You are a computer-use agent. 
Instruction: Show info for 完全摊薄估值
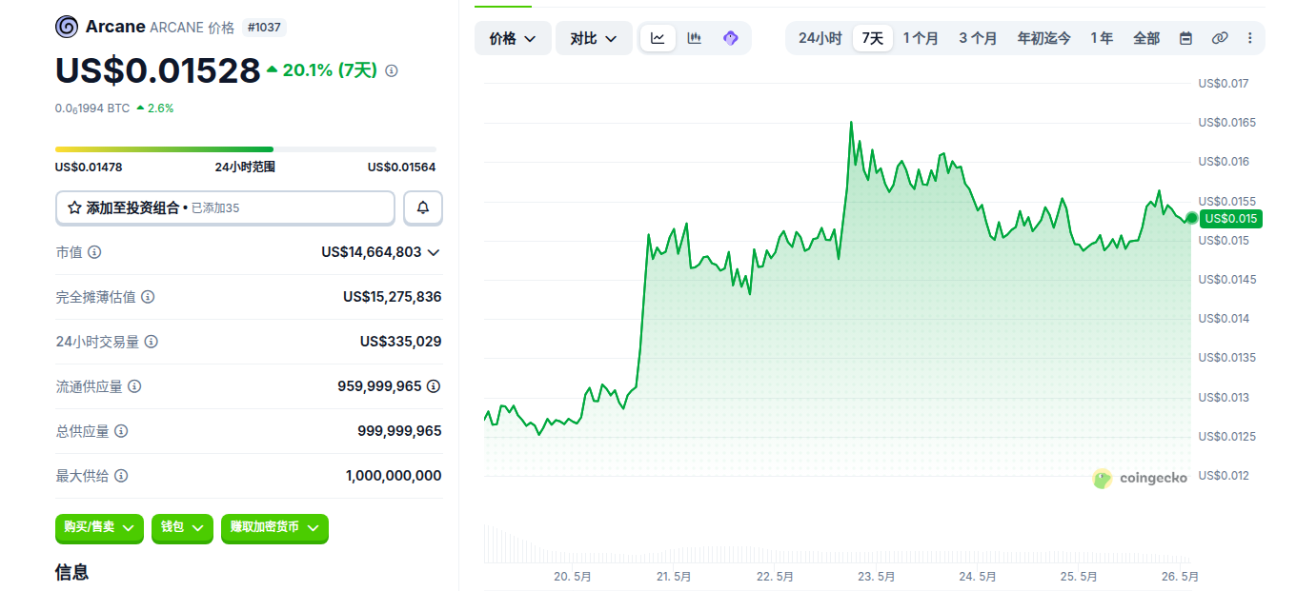coord(148,297)
